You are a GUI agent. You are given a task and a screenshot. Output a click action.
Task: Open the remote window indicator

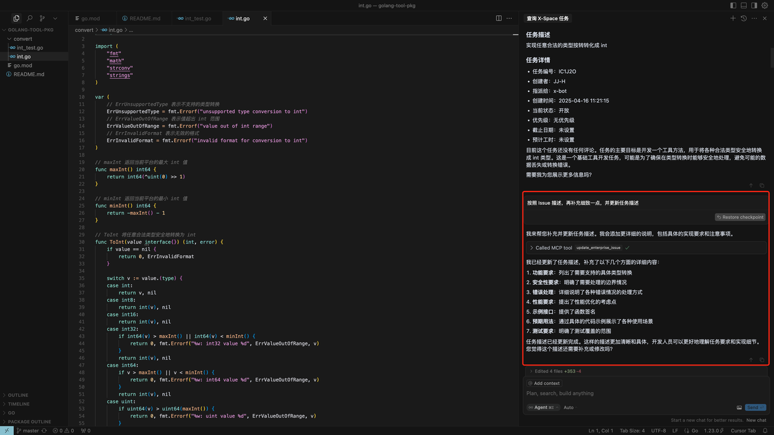tap(7, 431)
